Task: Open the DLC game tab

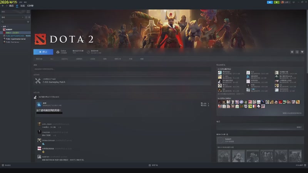Action: click(x=52, y=59)
